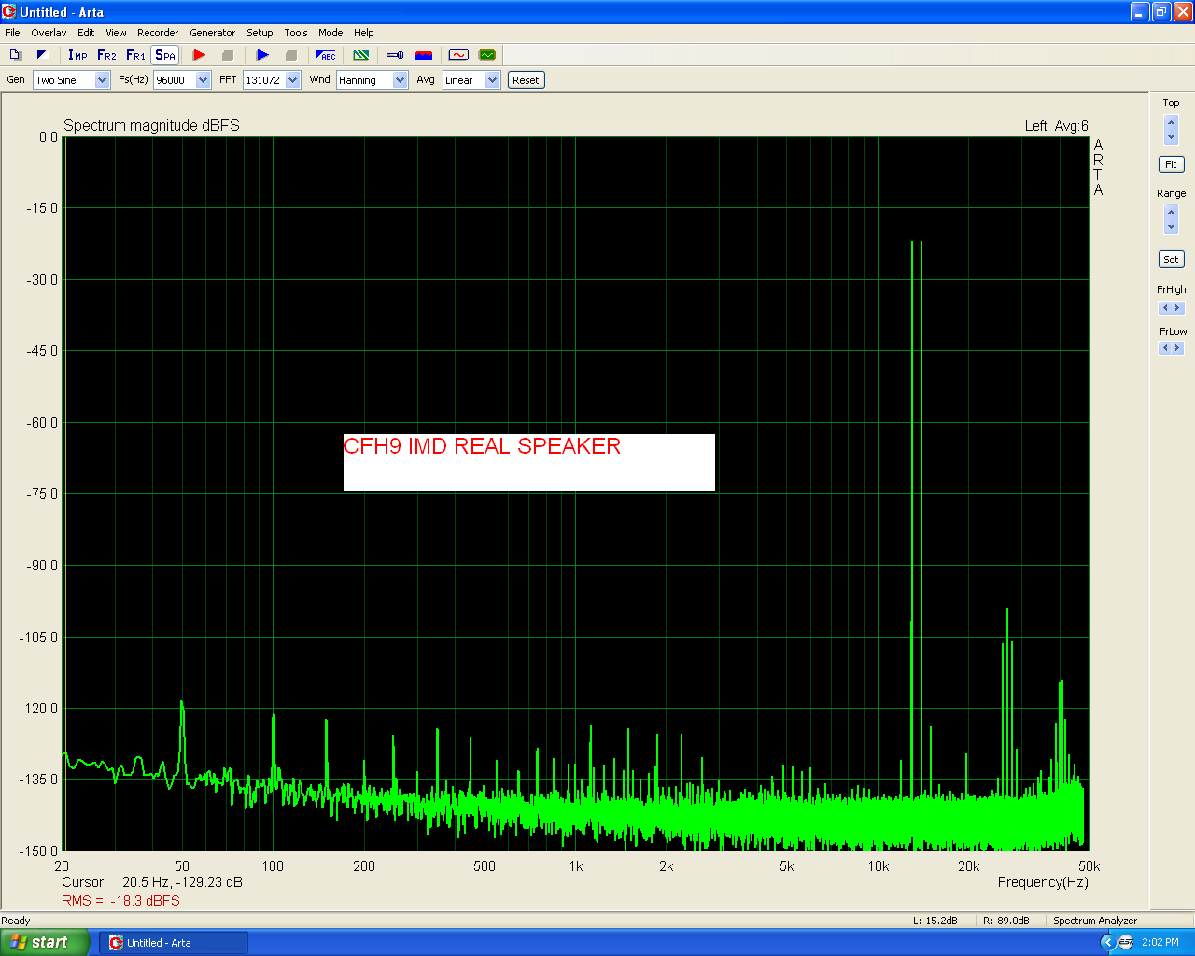This screenshot has height=956, width=1195.
Task: Click the Windows start button
Action: click(x=46, y=942)
